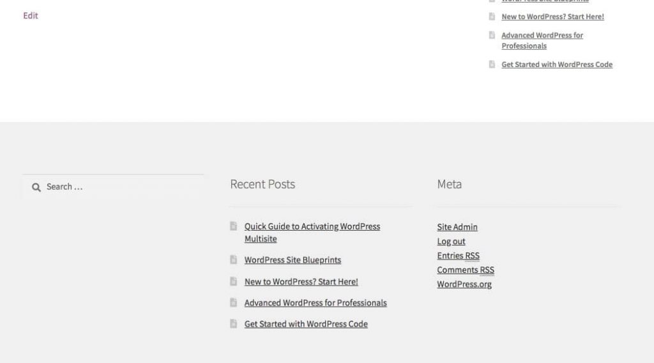The width and height of the screenshot is (654, 363).
Task: Open footer Advanced WordPress for Professionals post link
Action: pyautogui.click(x=316, y=303)
